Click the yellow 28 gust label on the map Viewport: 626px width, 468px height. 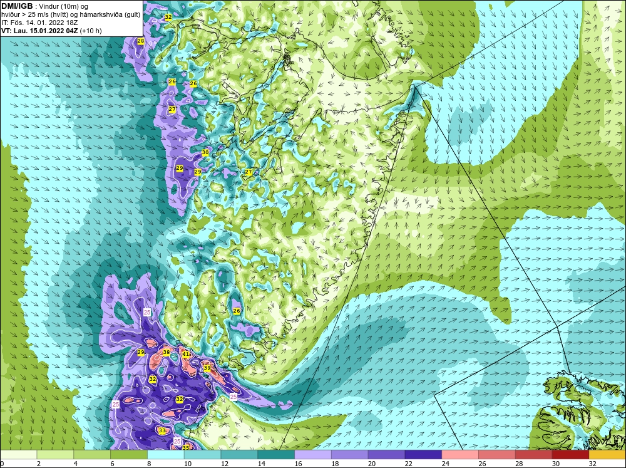(x=140, y=41)
